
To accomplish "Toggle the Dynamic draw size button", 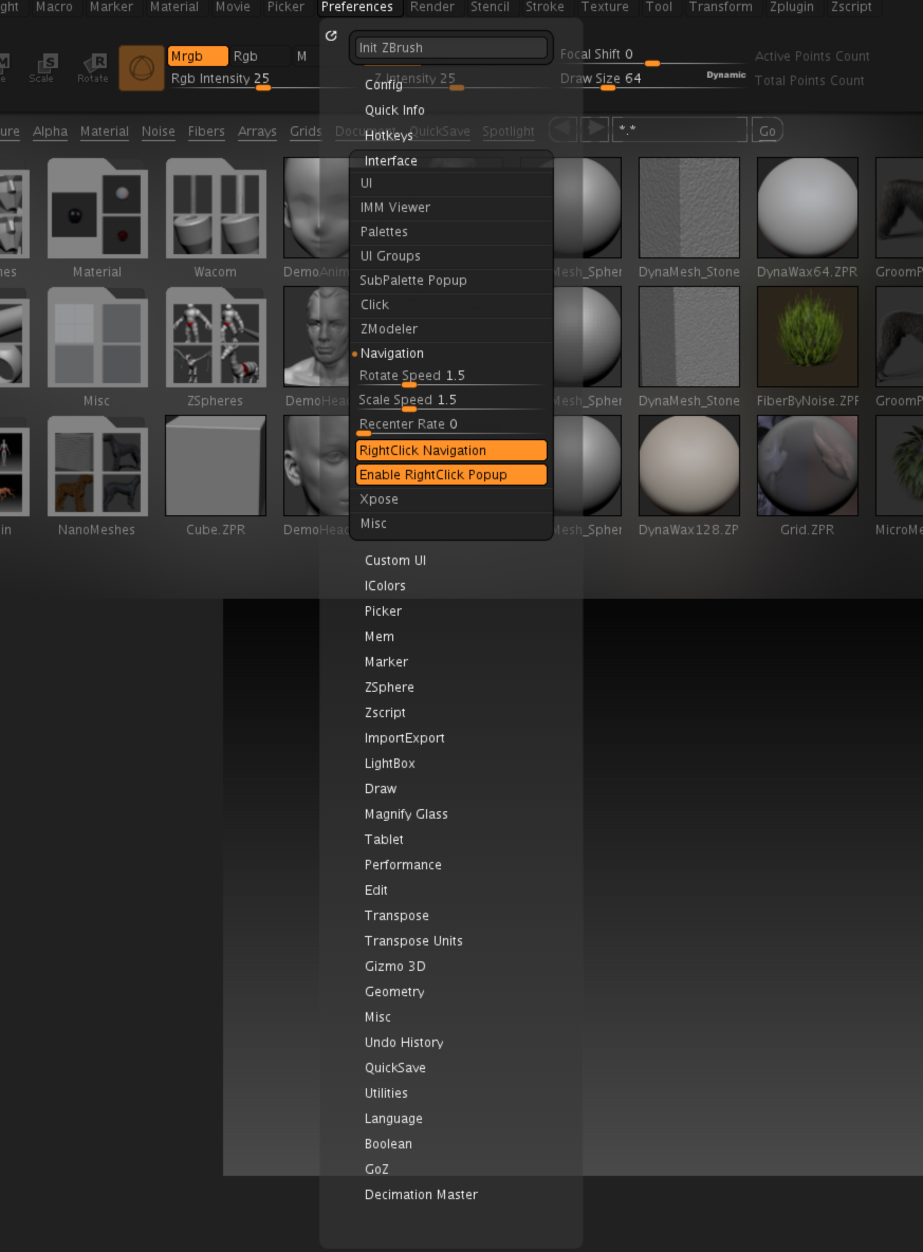I will (x=726, y=75).
